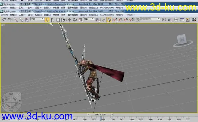The height and width of the screenshot is (122, 198).
Task: Open 创建(C) menu directly above the toolbar
Action: (x=47, y=15)
